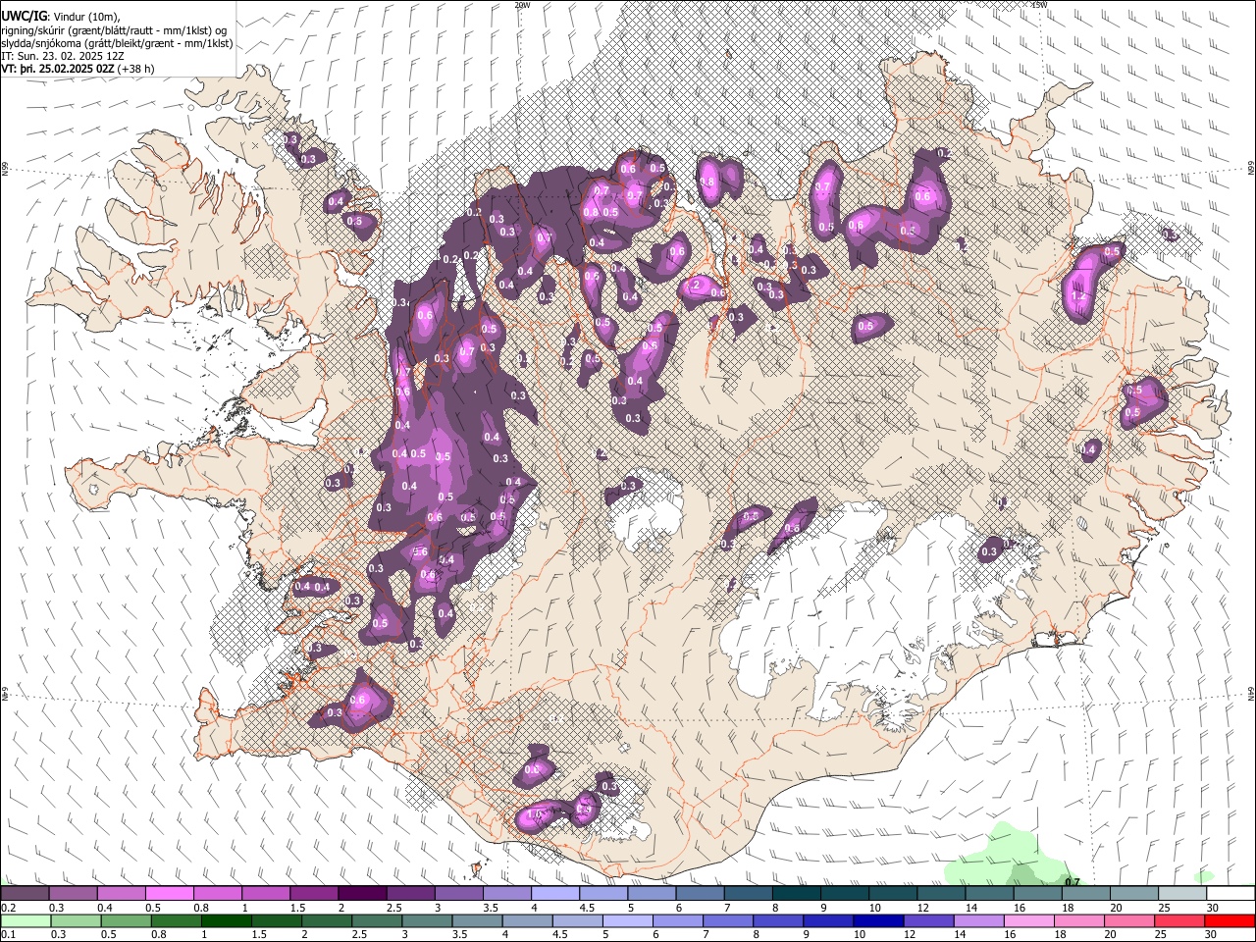Click the 'UWC/IG: Vindur (10m),' title text
This screenshot has height=942, width=1256.
click(x=59, y=17)
